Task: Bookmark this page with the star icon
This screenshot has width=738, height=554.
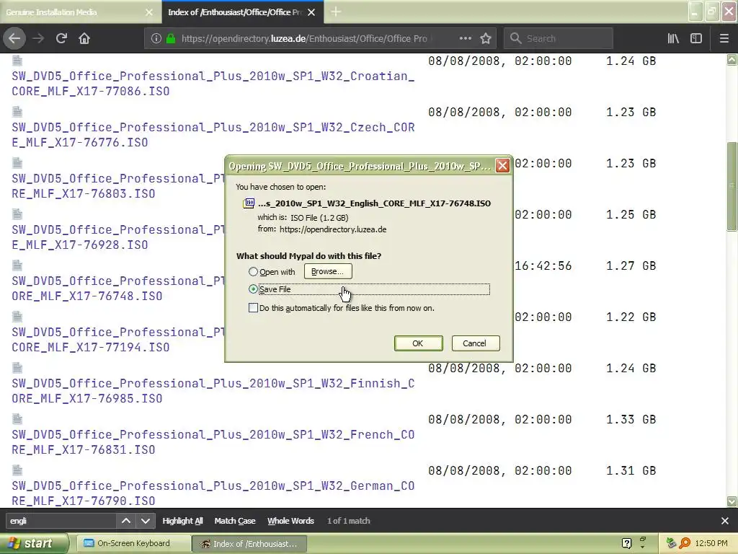Action: click(x=486, y=39)
